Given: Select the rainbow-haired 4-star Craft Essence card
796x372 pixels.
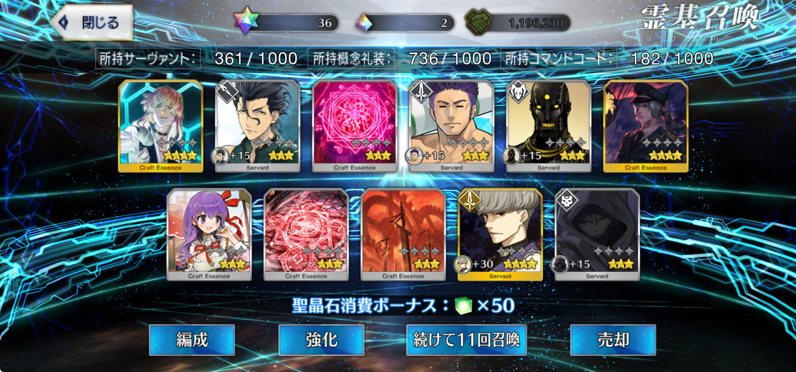Looking at the screenshot, I should 161,126.
